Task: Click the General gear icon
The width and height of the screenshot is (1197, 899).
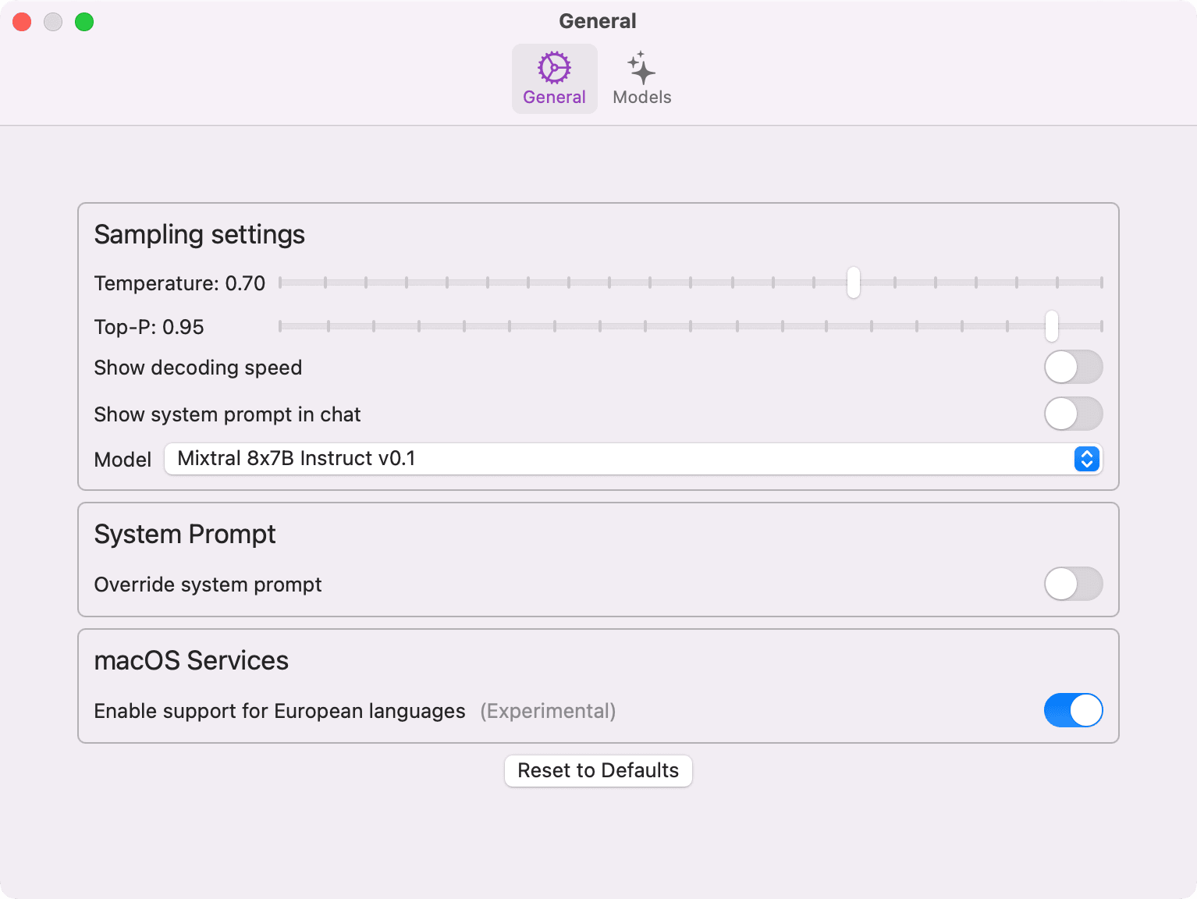Action: (x=554, y=68)
